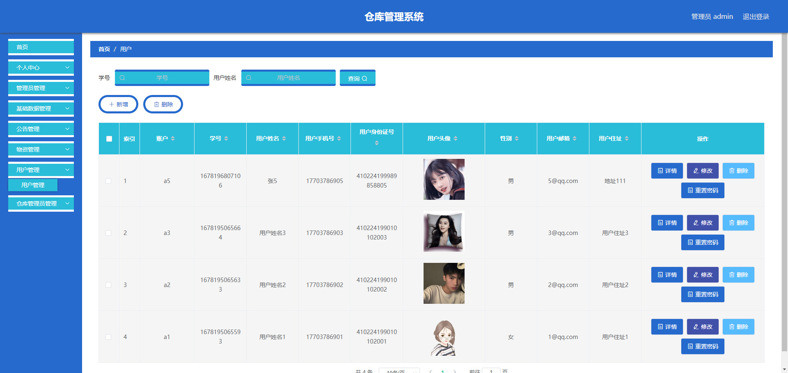Click the search icon inside 用户姓名 input
This screenshot has width=788, height=373.
click(x=249, y=78)
